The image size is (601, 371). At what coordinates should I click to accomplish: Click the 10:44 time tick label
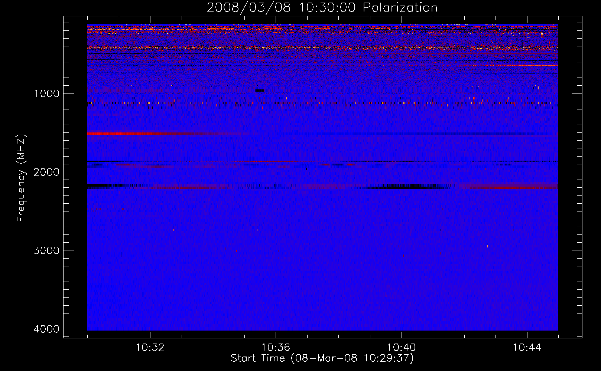[x=527, y=348]
